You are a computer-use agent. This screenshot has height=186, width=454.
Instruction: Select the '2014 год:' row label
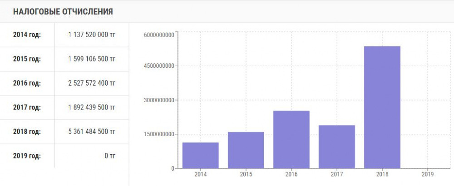(x=27, y=34)
